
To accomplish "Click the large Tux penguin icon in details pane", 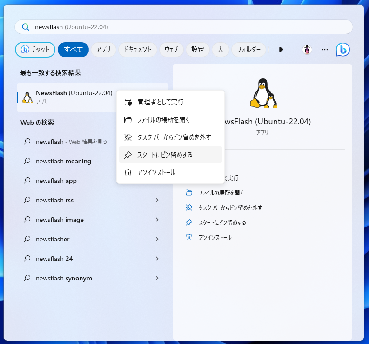I will (x=263, y=93).
